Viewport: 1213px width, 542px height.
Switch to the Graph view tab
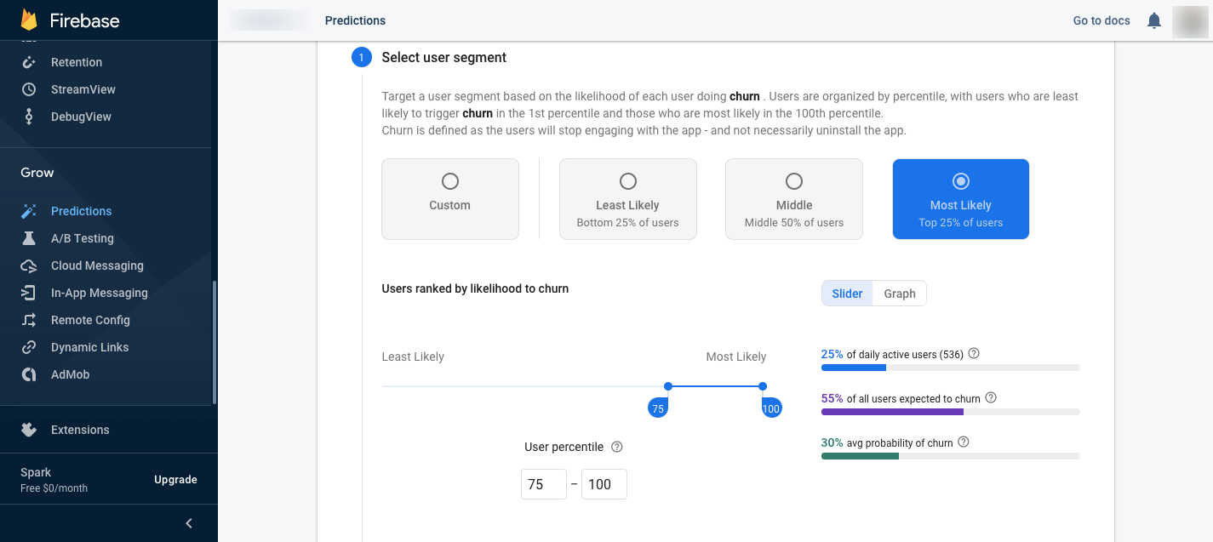(900, 294)
